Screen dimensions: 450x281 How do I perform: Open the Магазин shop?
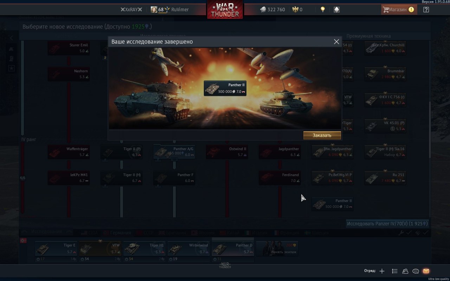(x=399, y=9)
